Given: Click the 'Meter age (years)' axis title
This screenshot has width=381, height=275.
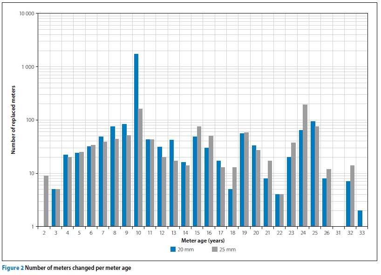Looking at the screenshot, I should click(203, 241).
